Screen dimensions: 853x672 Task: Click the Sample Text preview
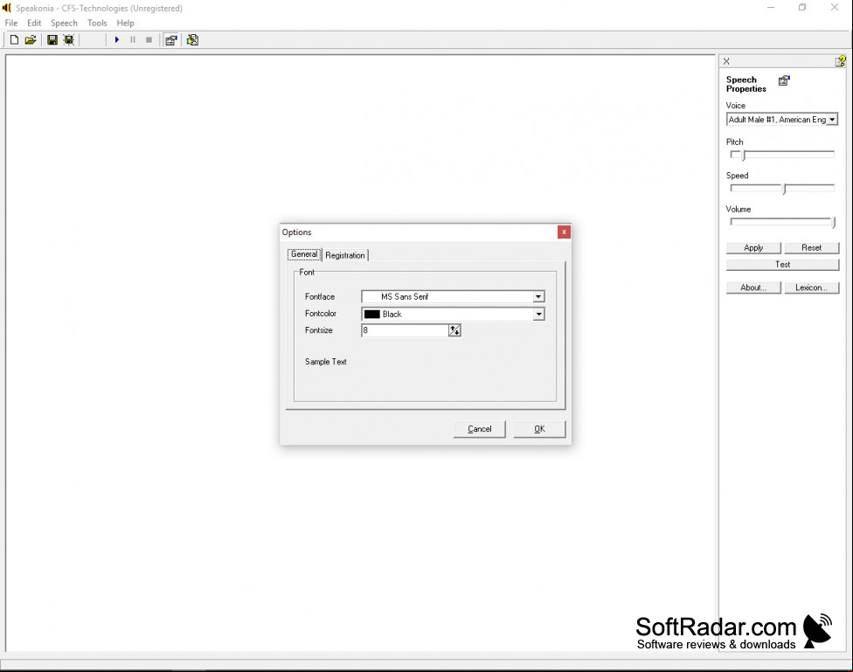325,362
